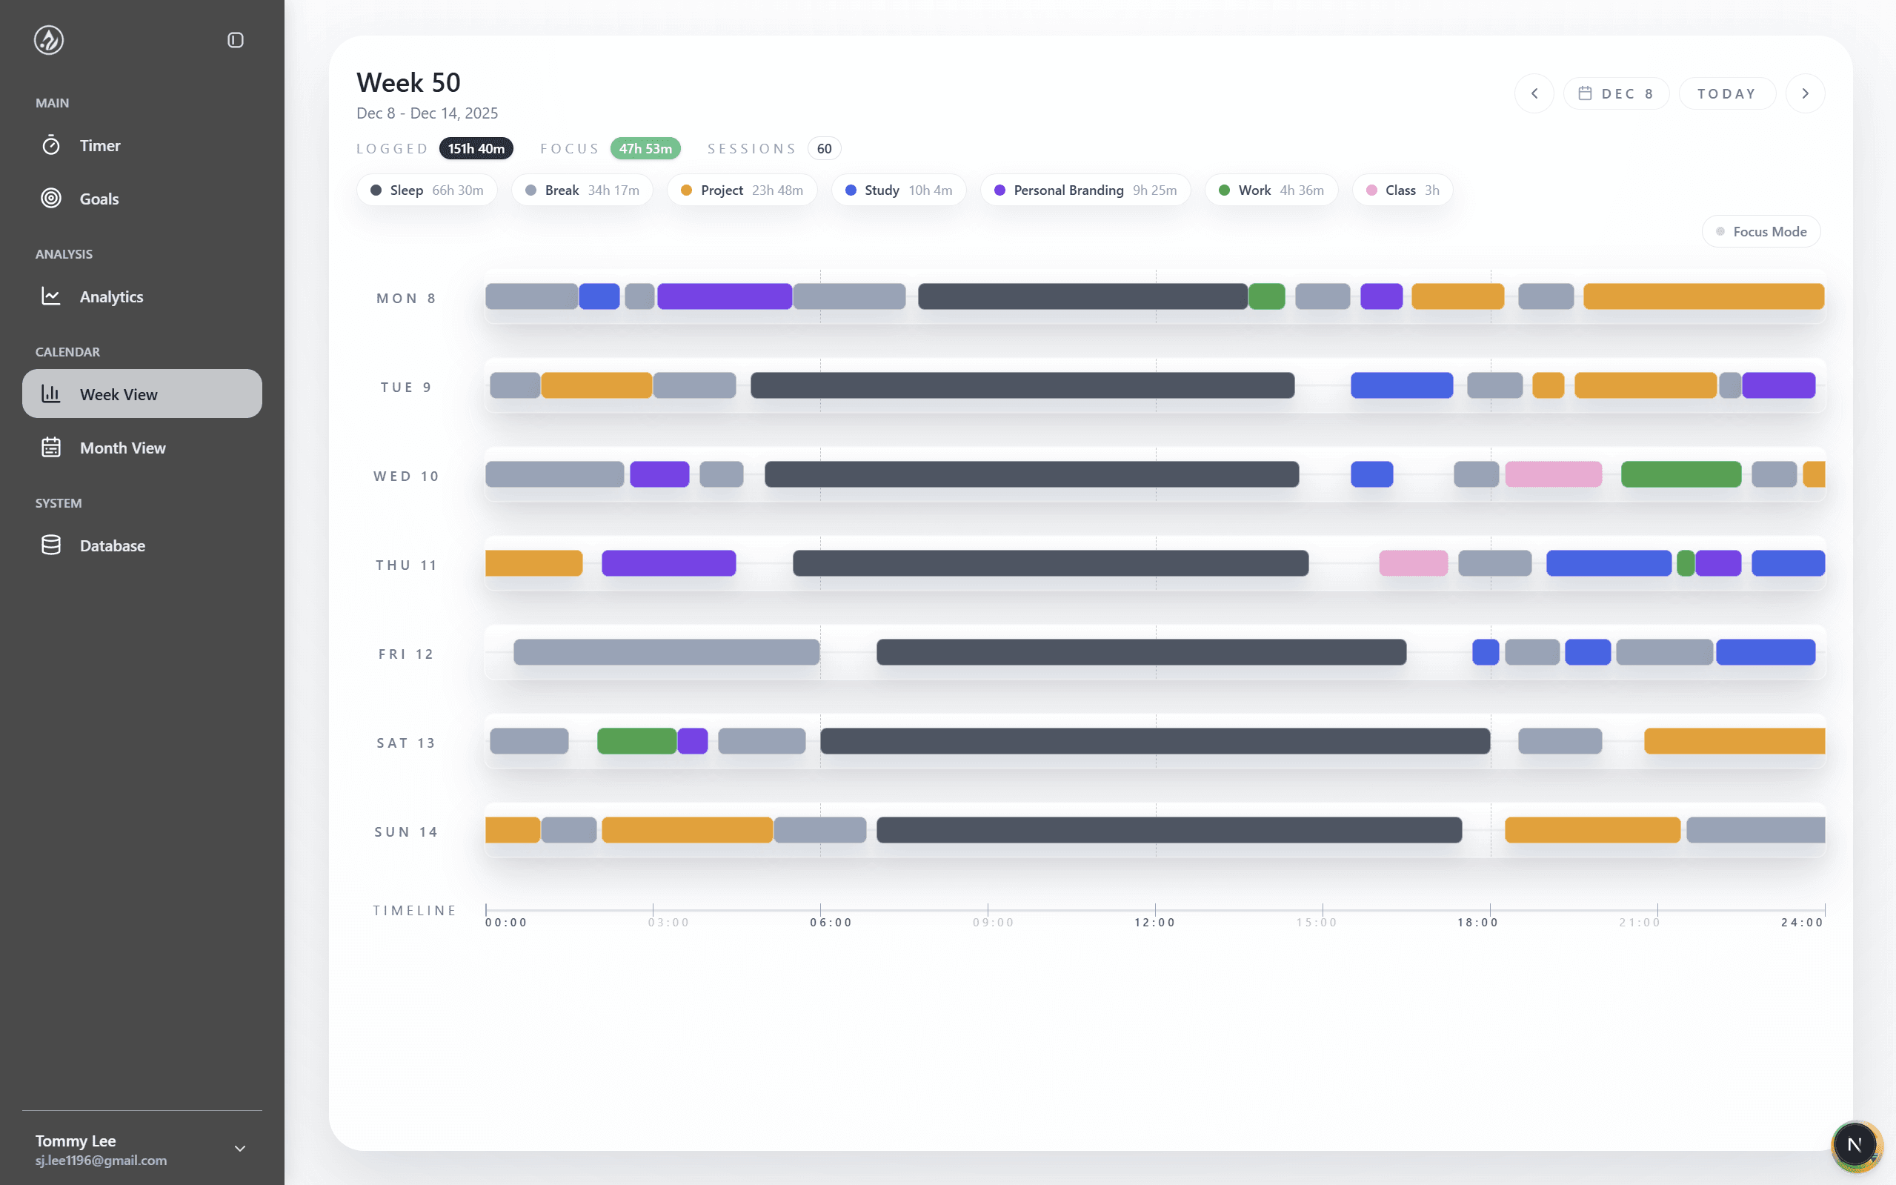Open Analytics via the chart icon
Image resolution: width=1896 pixels, height=1185 pixels.
tap(50, 296)
